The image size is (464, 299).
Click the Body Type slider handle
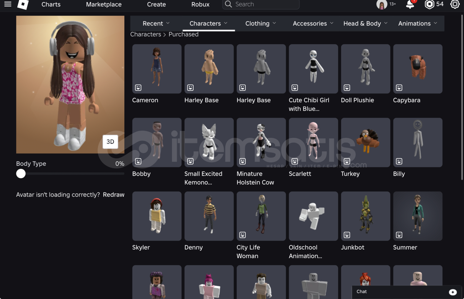21,174
